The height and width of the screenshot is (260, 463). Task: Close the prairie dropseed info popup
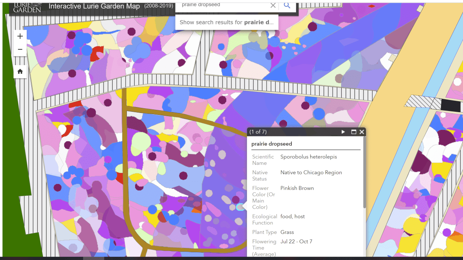(362, 132)
